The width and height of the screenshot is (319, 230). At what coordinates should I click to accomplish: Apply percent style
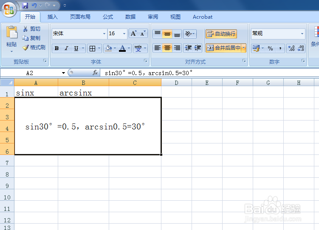tap(270, 48)
